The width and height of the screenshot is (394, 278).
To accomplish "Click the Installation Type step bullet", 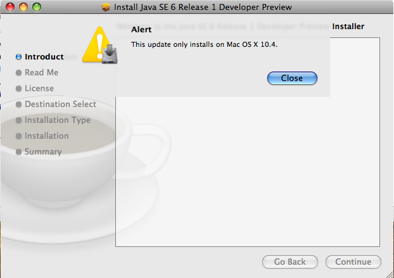I will click(x=18, y=120).
